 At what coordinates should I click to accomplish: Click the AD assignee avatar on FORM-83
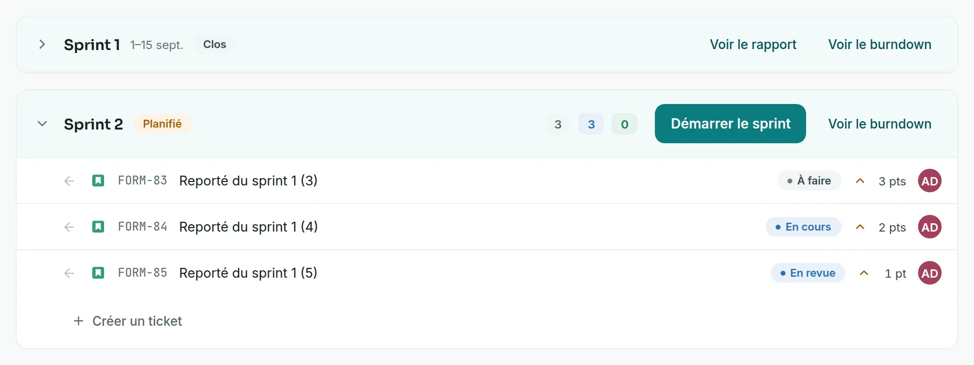[x=930, y=181]
